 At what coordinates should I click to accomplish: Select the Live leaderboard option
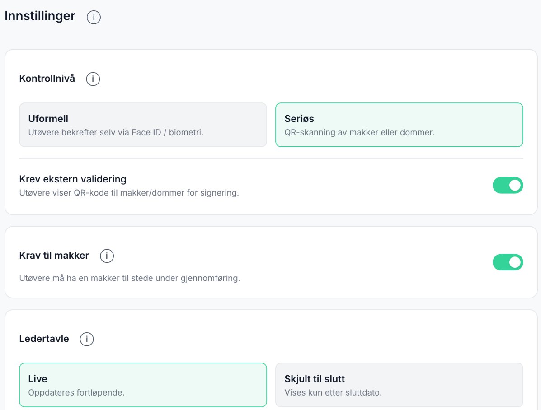143,385
